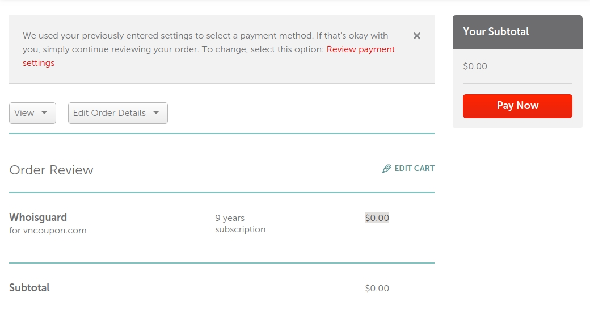This screenshot has height=309, width=590.
Task: Select the highlighted $0.00 Whoisguard price
Action: [x=377, y=218]
